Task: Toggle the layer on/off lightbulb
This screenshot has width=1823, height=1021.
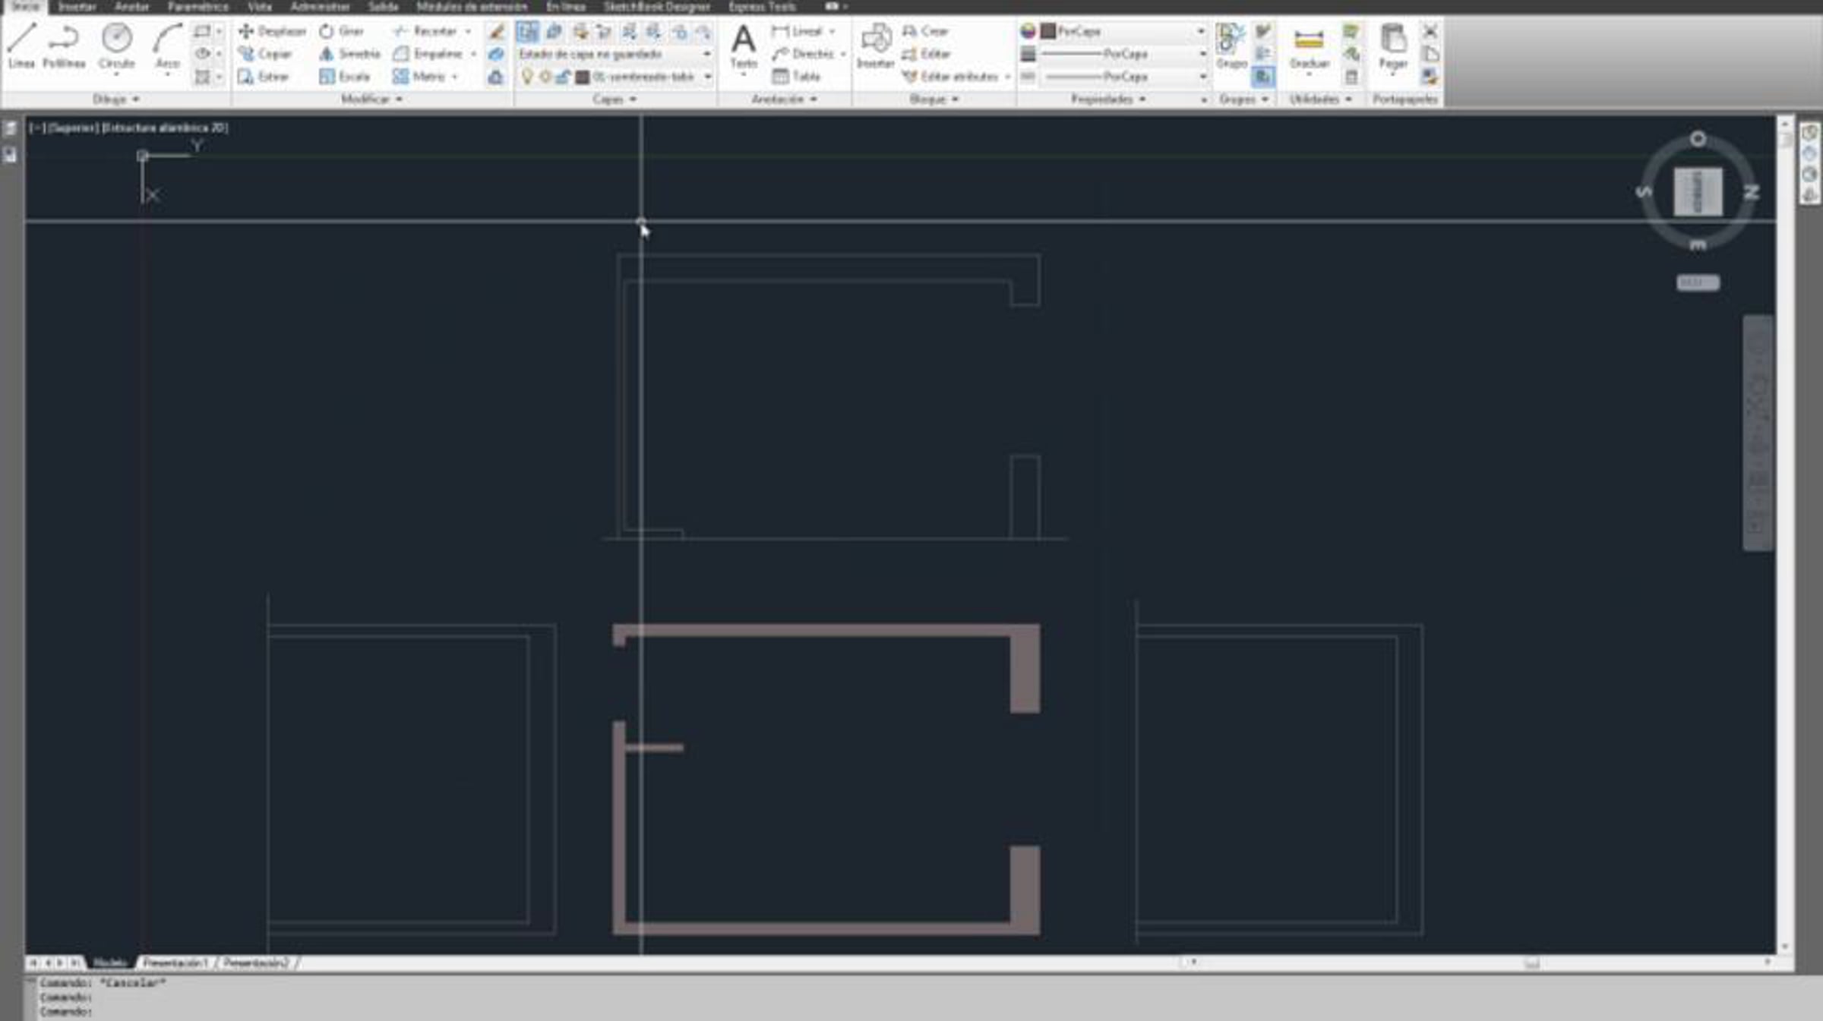Action: (527, 77)
